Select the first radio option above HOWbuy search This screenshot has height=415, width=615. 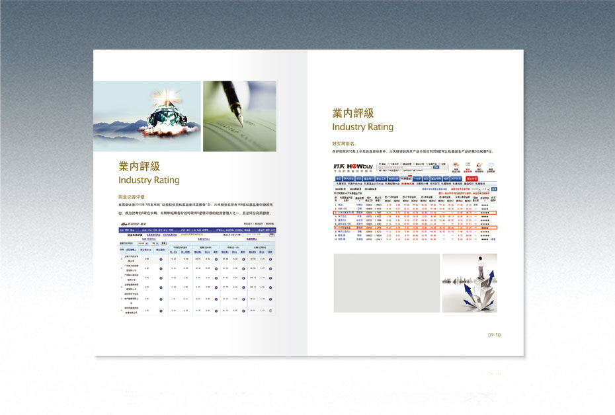(378, 163)
